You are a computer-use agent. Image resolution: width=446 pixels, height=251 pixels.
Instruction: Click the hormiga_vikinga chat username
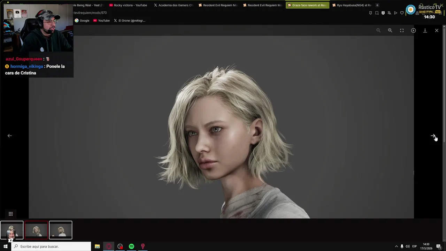pos(27,66)
